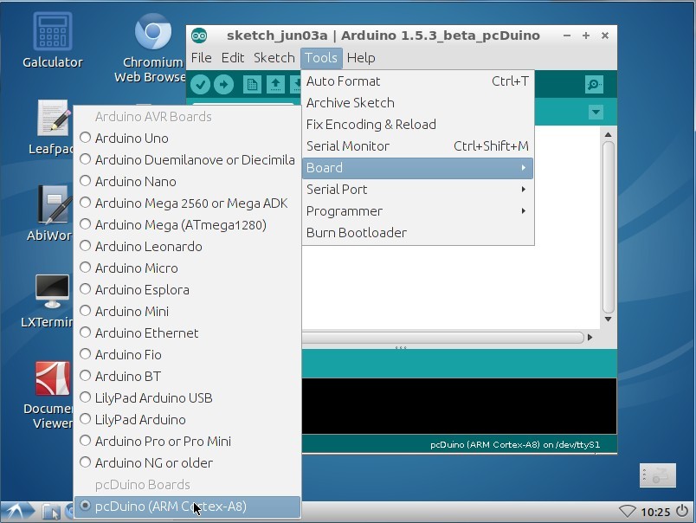Screen dimensions: 696x523
Task: Select Arduino Esplora board
Action: [x=187, y=290]
